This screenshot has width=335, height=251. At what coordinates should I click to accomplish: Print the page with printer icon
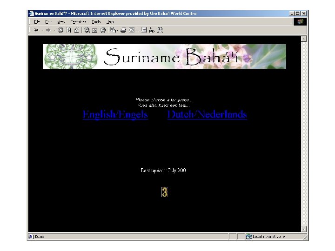123,30
